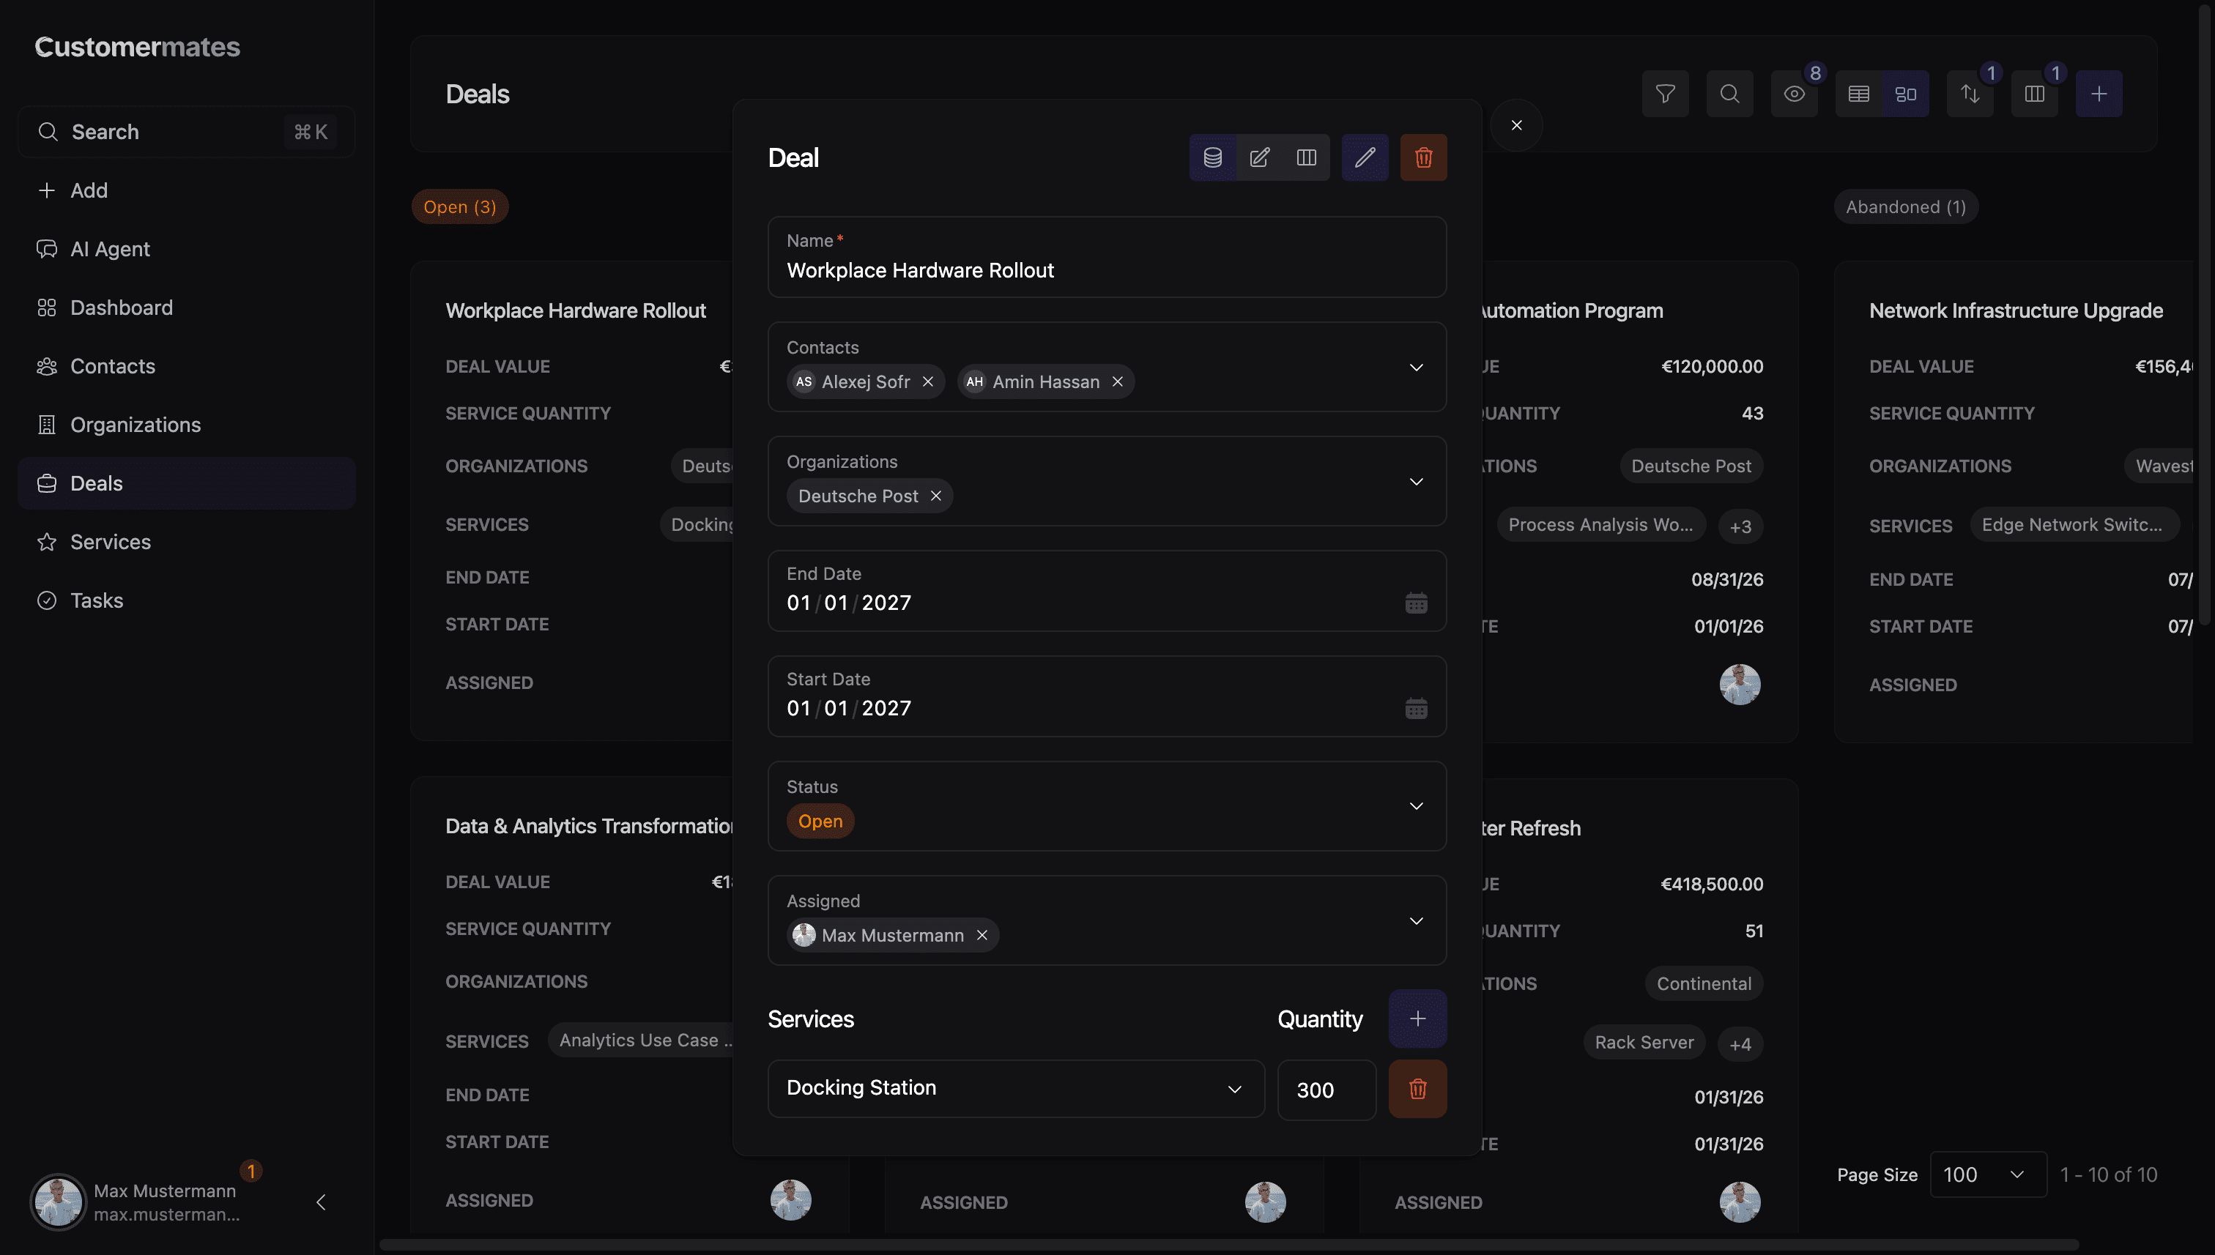This screenshot has height=1255, width=2215.
Task: Open the filter funnel icon in Deals toolbar
Action: tap(1665, 94)
